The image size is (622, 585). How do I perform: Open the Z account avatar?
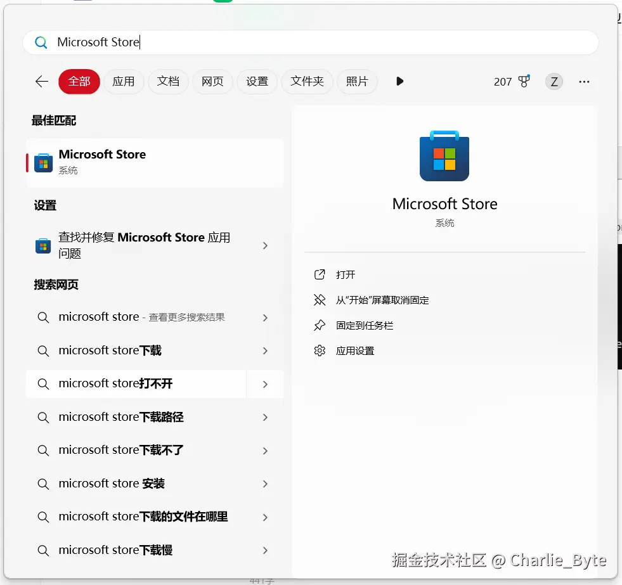pos(554,82)
